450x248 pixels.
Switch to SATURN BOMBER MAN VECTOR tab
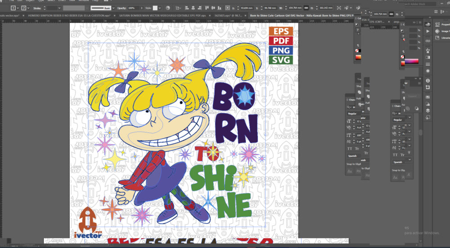162,15
